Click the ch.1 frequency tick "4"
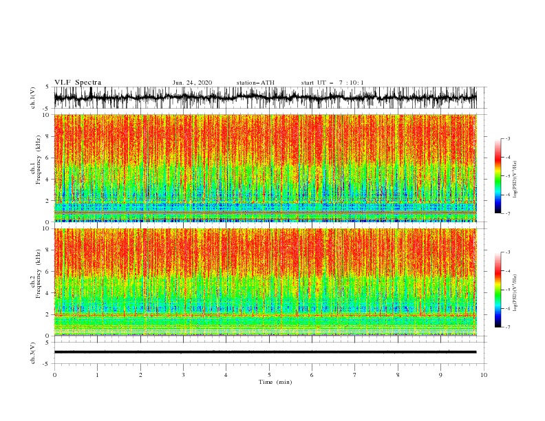 coord(48,180)
